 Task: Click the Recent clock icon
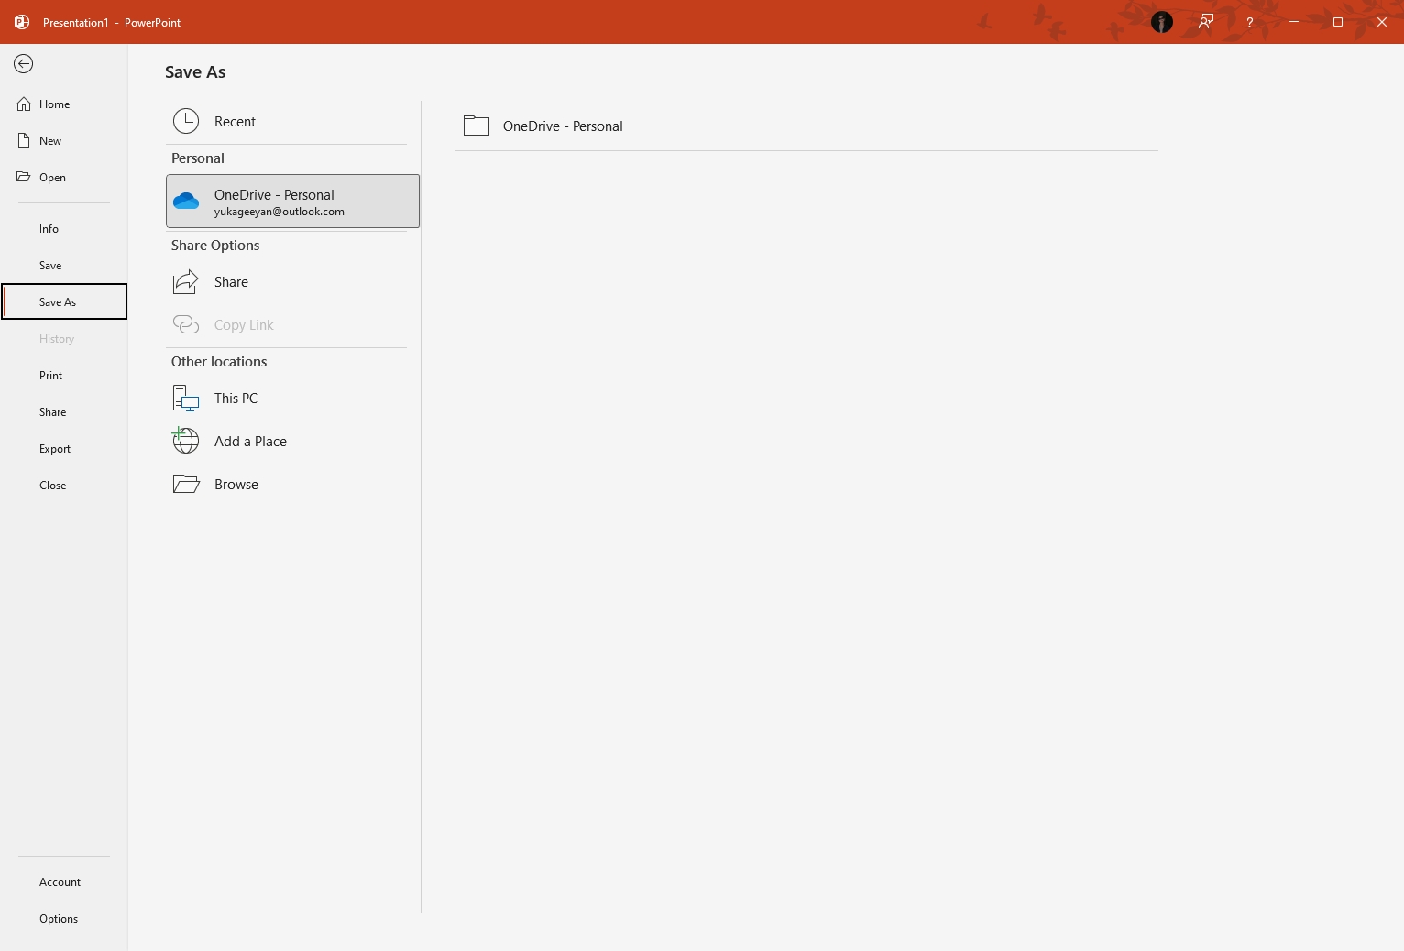(186, 121)
